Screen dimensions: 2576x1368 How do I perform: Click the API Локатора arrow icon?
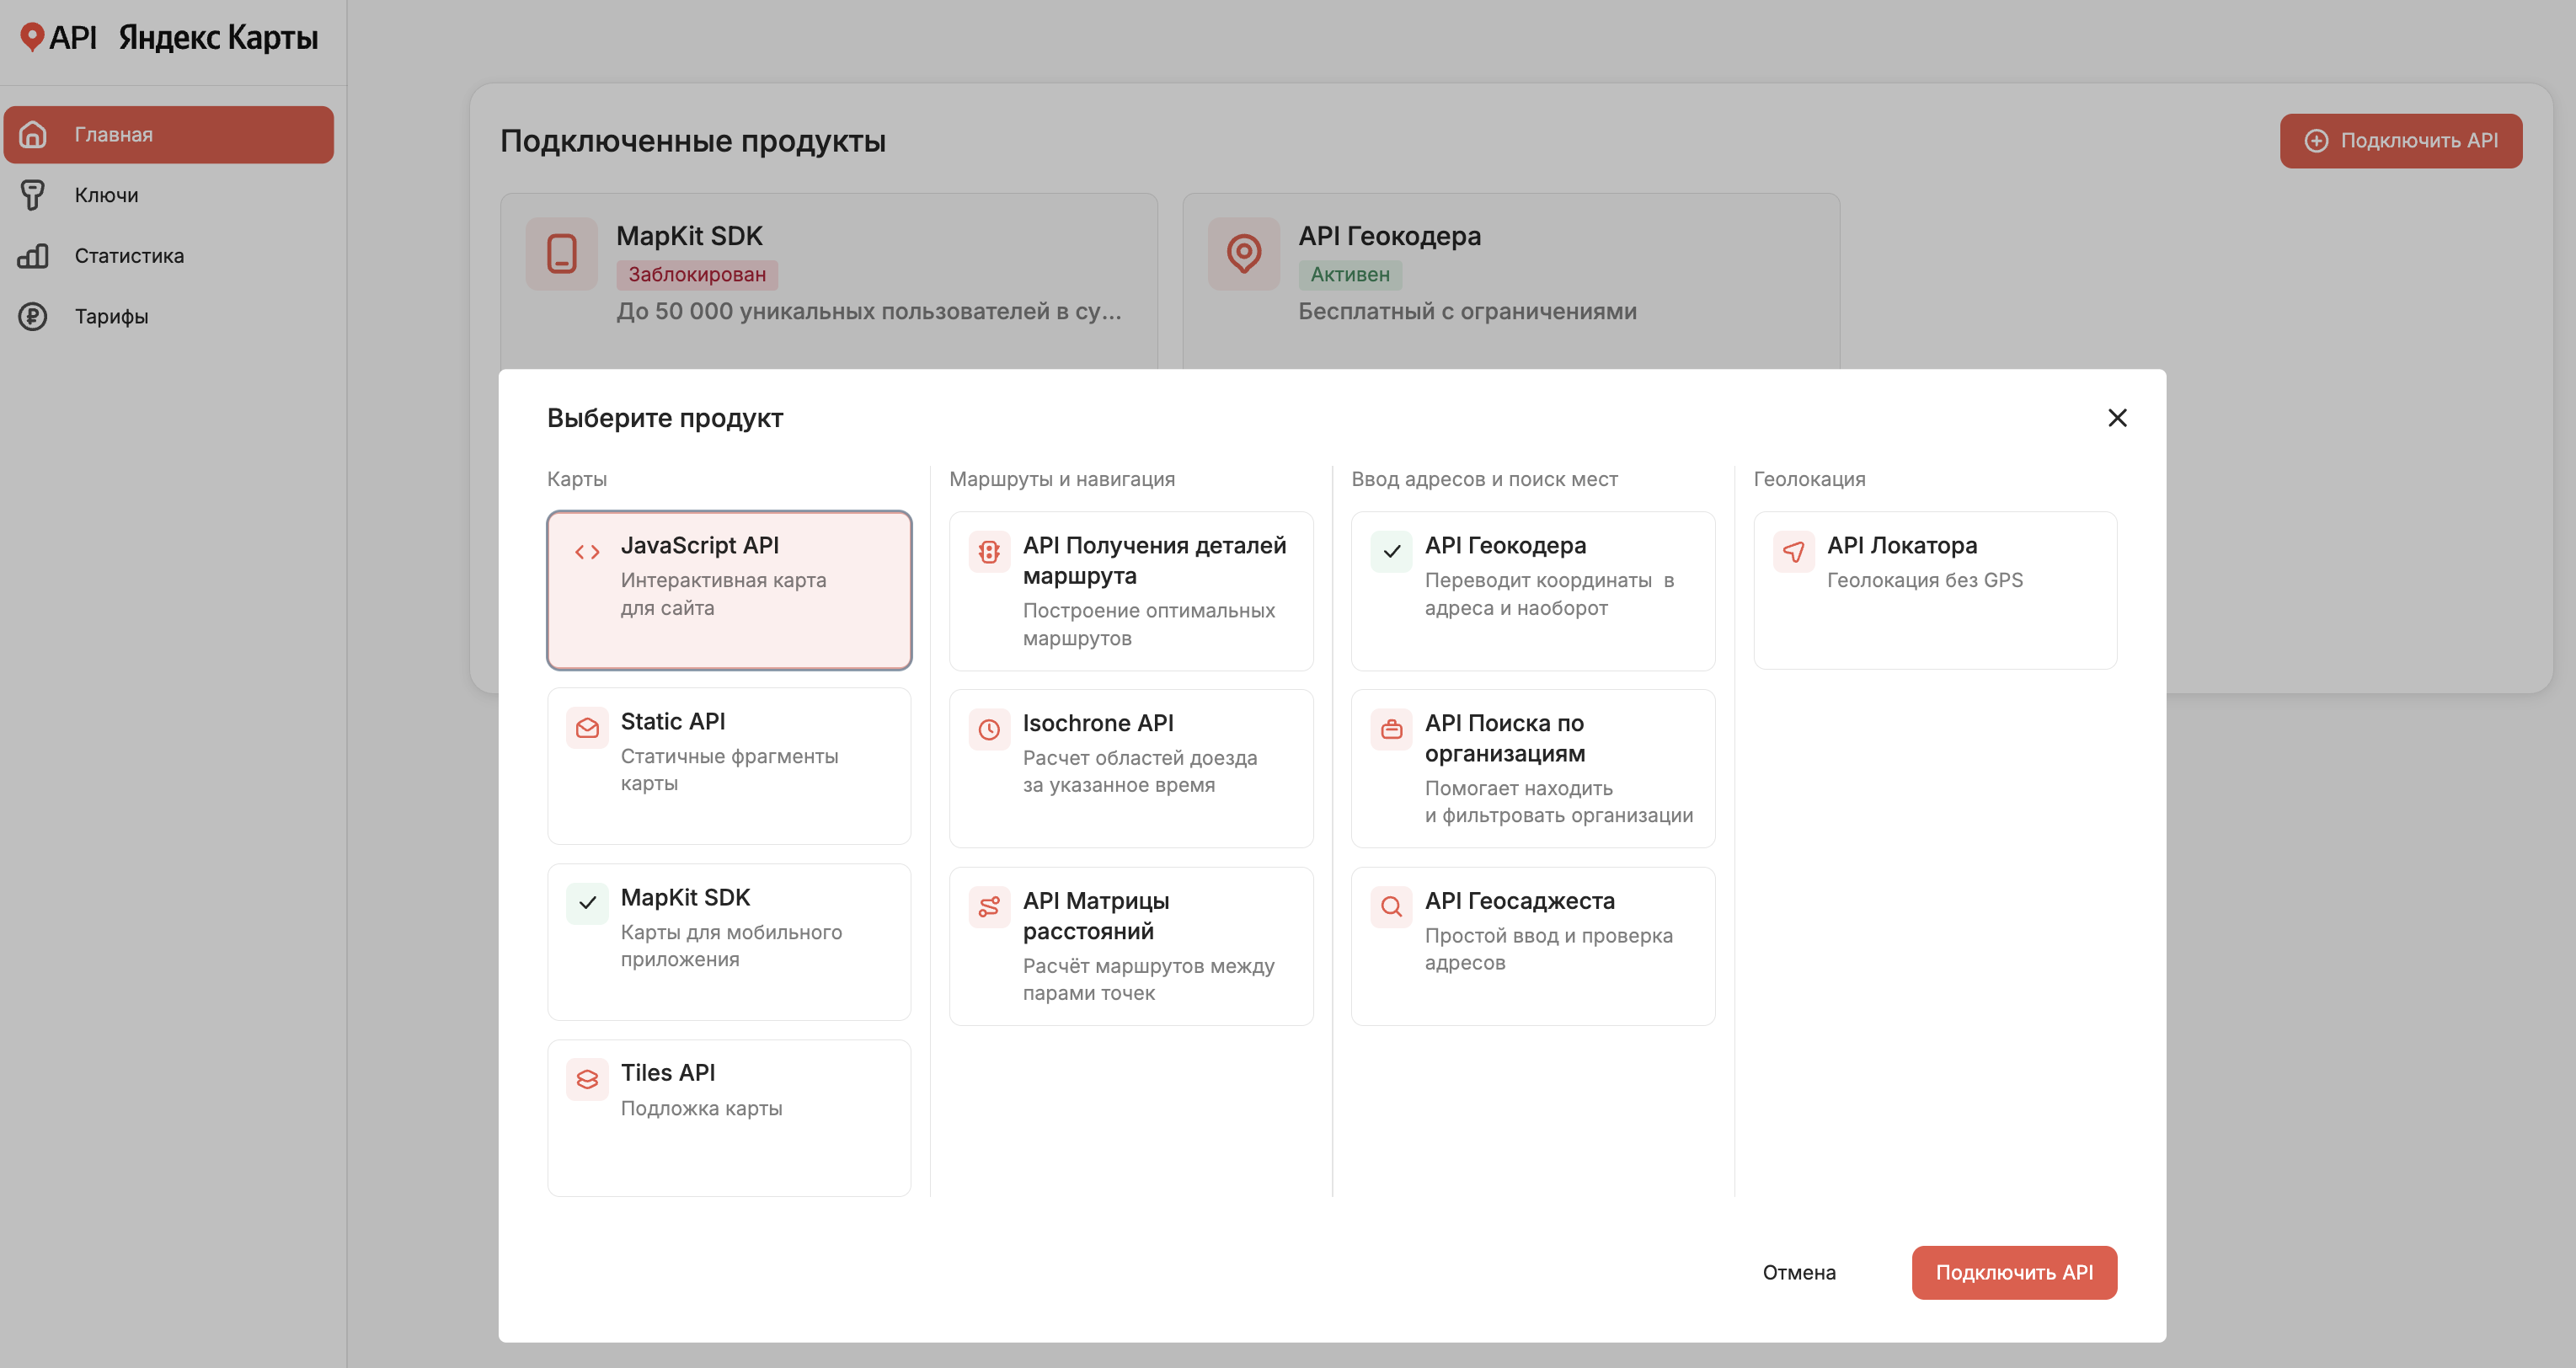click(1793, 552)
